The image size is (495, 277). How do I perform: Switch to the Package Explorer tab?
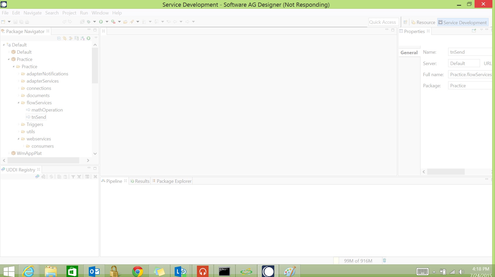click(172, 181)
